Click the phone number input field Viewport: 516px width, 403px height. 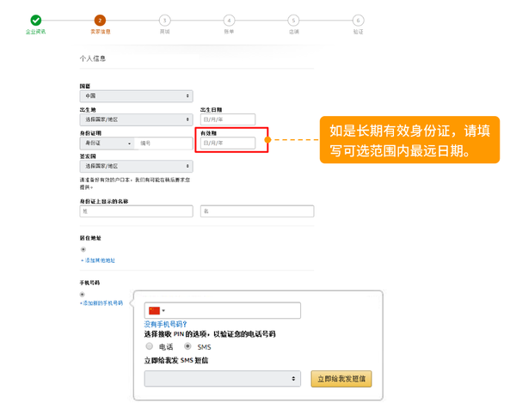[x=223, y=311]
